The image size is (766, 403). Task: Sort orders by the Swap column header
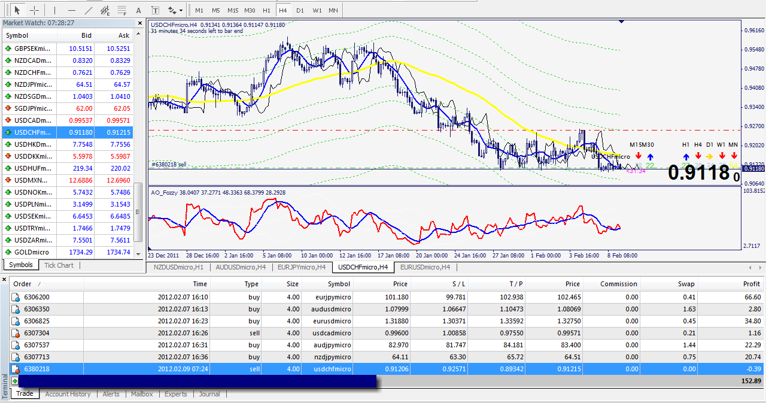[x=669, y=284]
